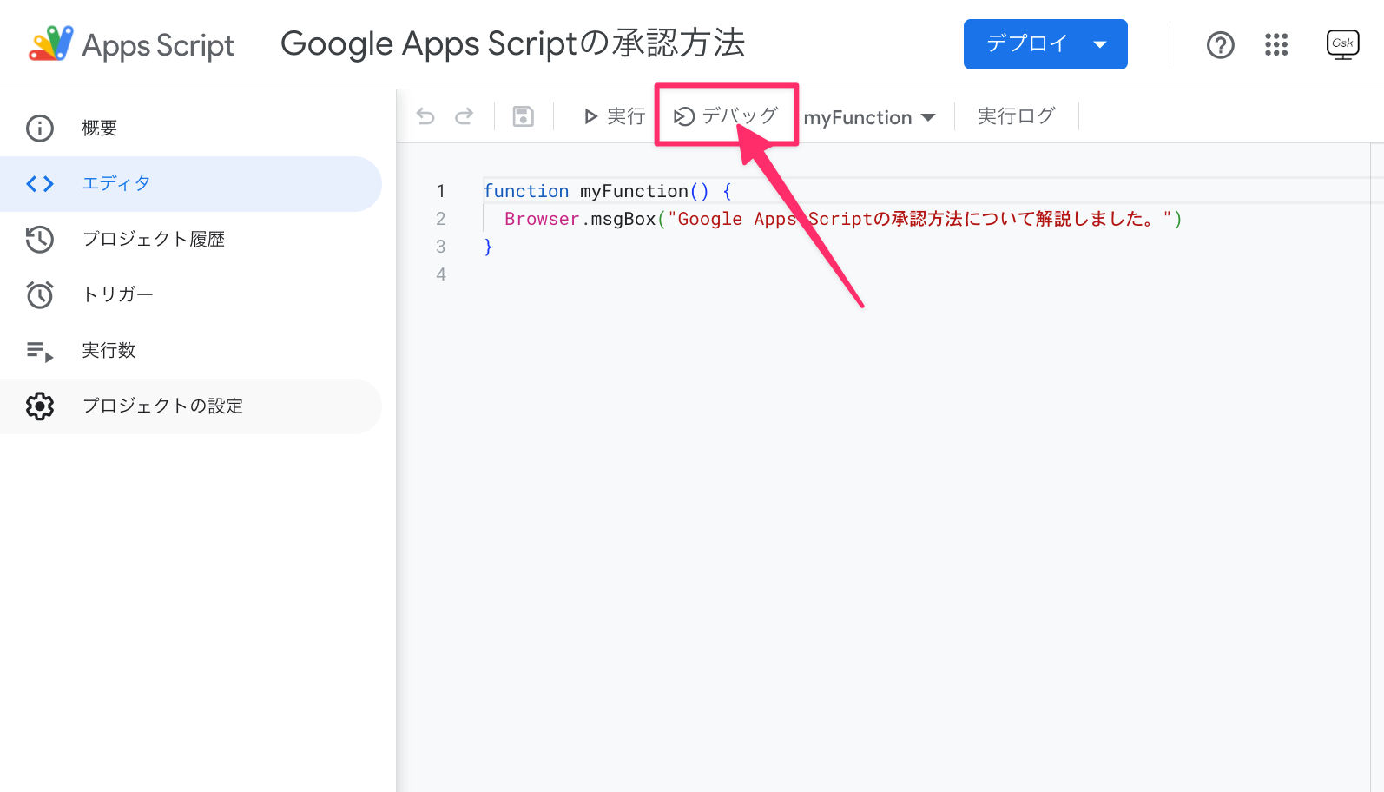Click the エディタ code brackets icon

point(40,183)
